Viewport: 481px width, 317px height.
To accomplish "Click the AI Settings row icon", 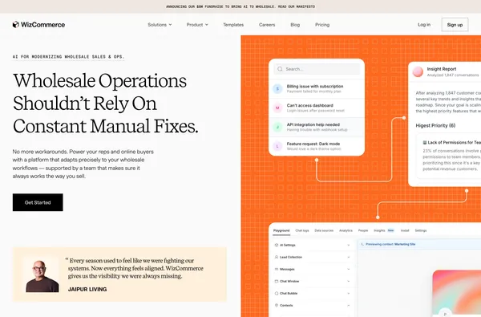I will point(277,245).
